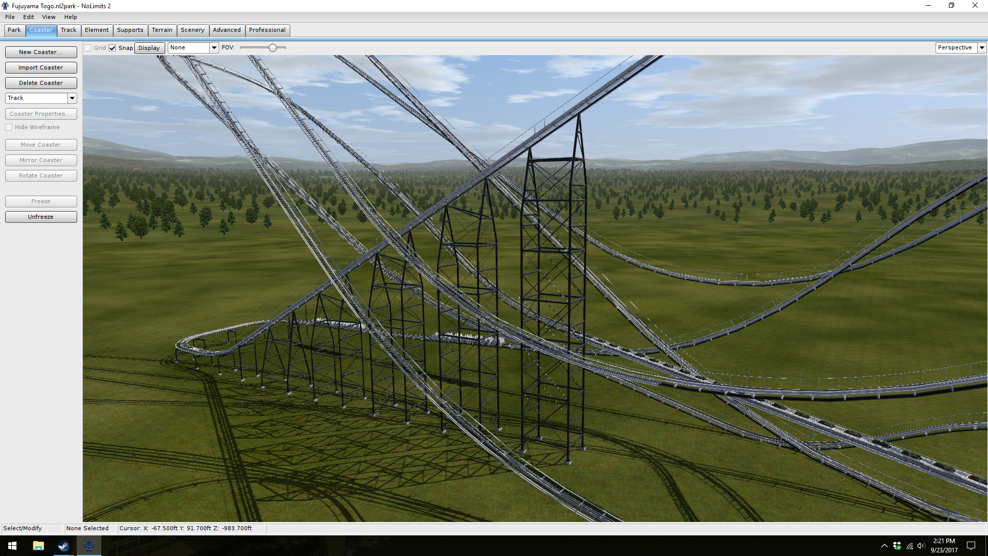Screen dimensions: 988x556
Task: Enable the Grid checkbox
Action: 88,48
